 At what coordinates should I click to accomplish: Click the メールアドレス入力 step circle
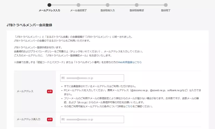49,5
